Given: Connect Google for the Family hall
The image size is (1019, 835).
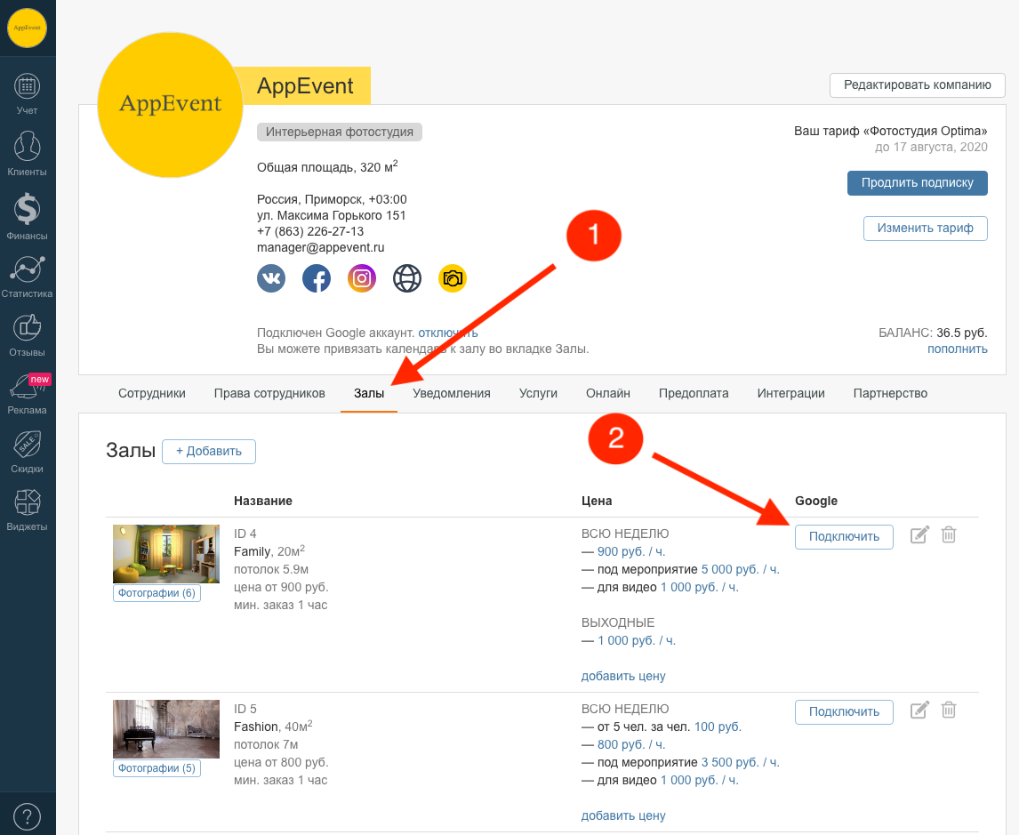Looking at the screenshot, I should coord(844,537).
